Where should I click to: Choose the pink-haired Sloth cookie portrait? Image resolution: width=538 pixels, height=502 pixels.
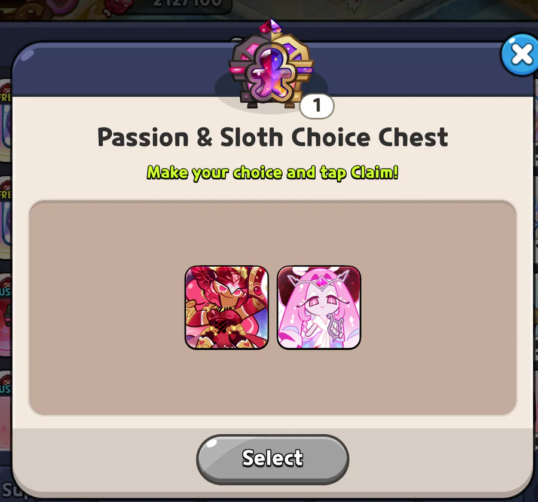click(319, 307)
